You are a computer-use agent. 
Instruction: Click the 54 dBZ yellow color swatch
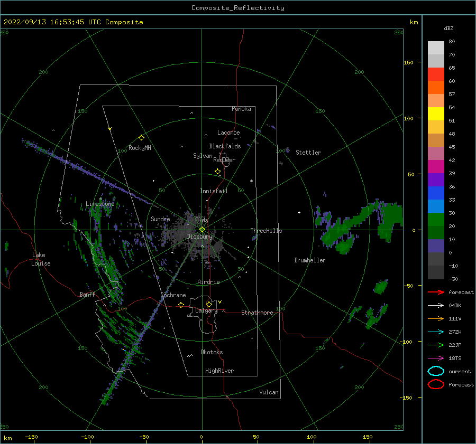pyautogui.click(x=436, y=114)
